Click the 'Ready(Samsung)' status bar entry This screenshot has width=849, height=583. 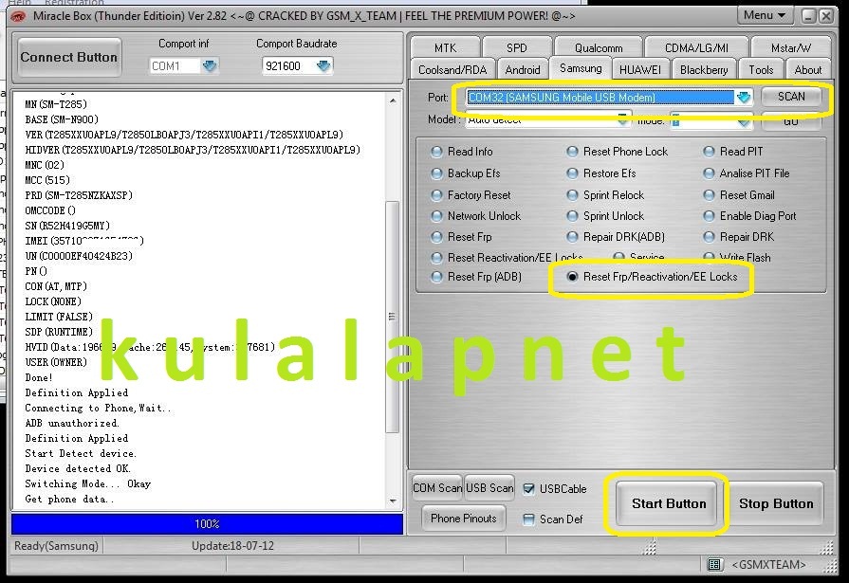click(x=56, y=546)
